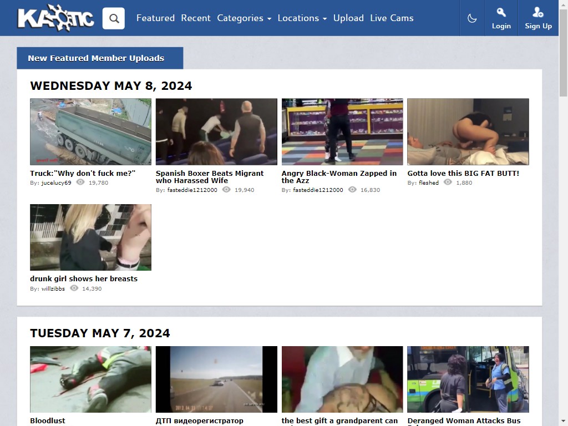
Task: Click Deranged Woman Attacks Bus title
Action: click(464, 422)
